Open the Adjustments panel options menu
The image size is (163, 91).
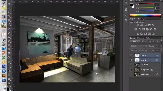(x=161, y=19)
